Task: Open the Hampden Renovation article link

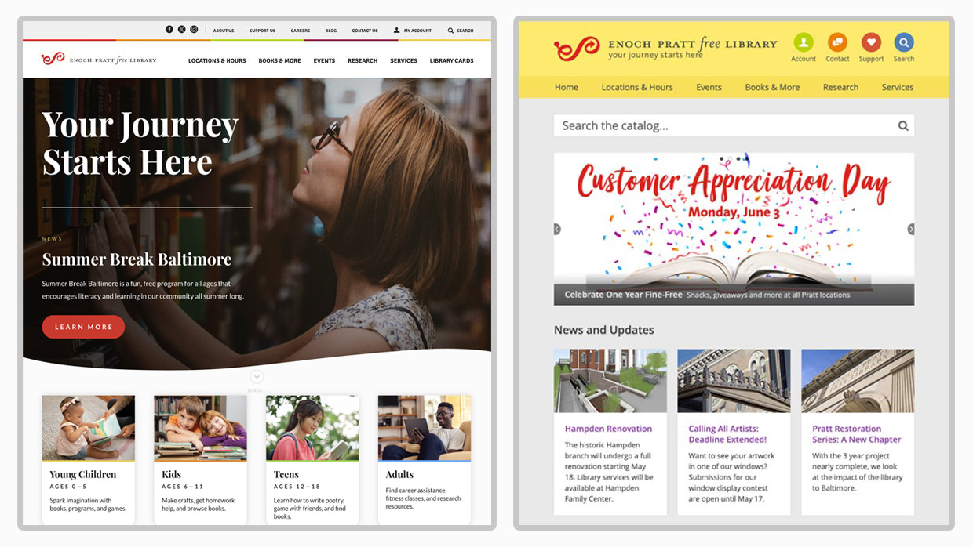Action: [x=608, y=429]
